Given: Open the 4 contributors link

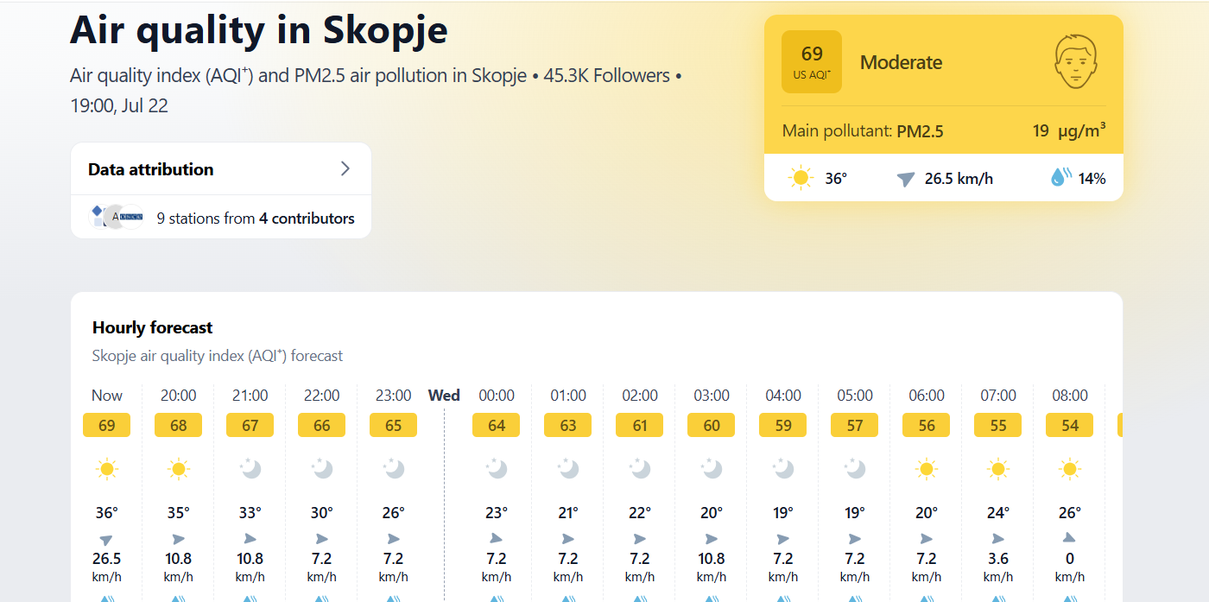Looking at the screenshot, I should (x=307, y=219).
